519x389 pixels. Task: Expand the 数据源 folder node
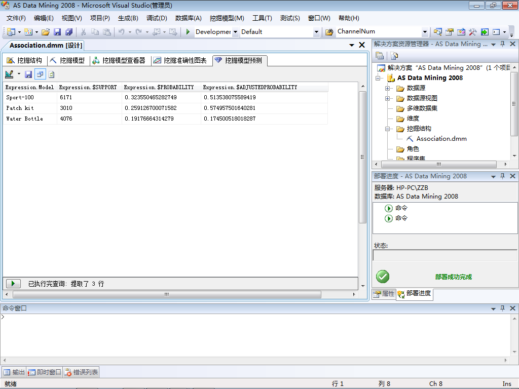387,88
